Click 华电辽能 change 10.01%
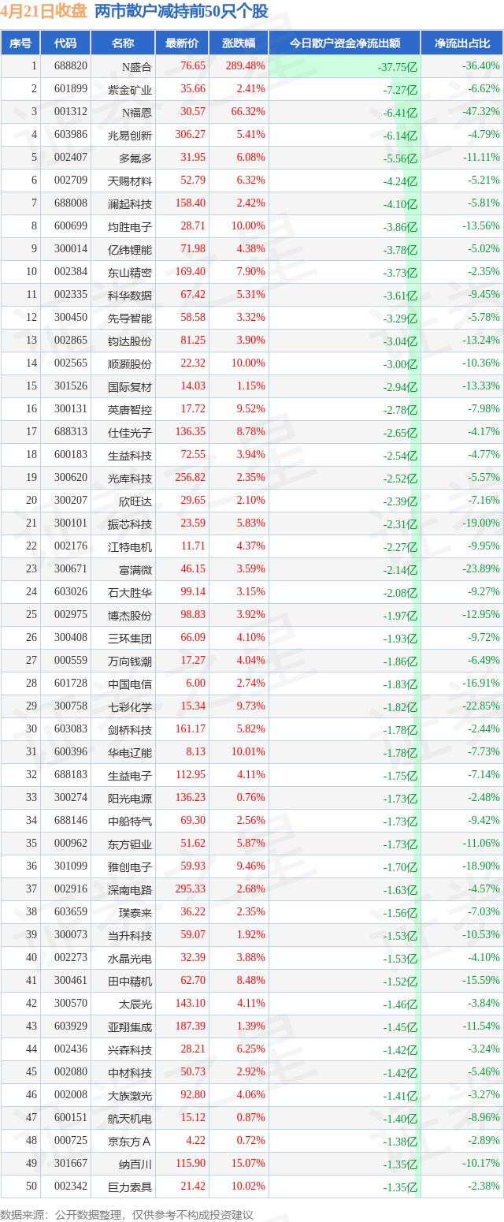Viewport: 504px width, 1222px height. 250,752
